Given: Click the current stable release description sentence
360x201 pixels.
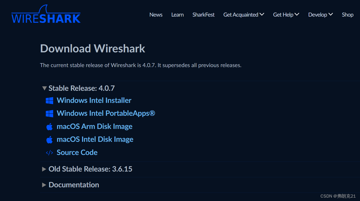Looking at the screenshot, I should click(141, 65).
